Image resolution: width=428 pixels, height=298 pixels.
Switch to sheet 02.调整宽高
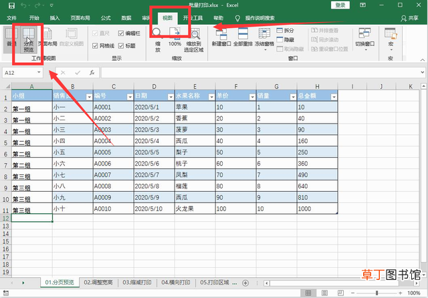(x=98, y=283)
